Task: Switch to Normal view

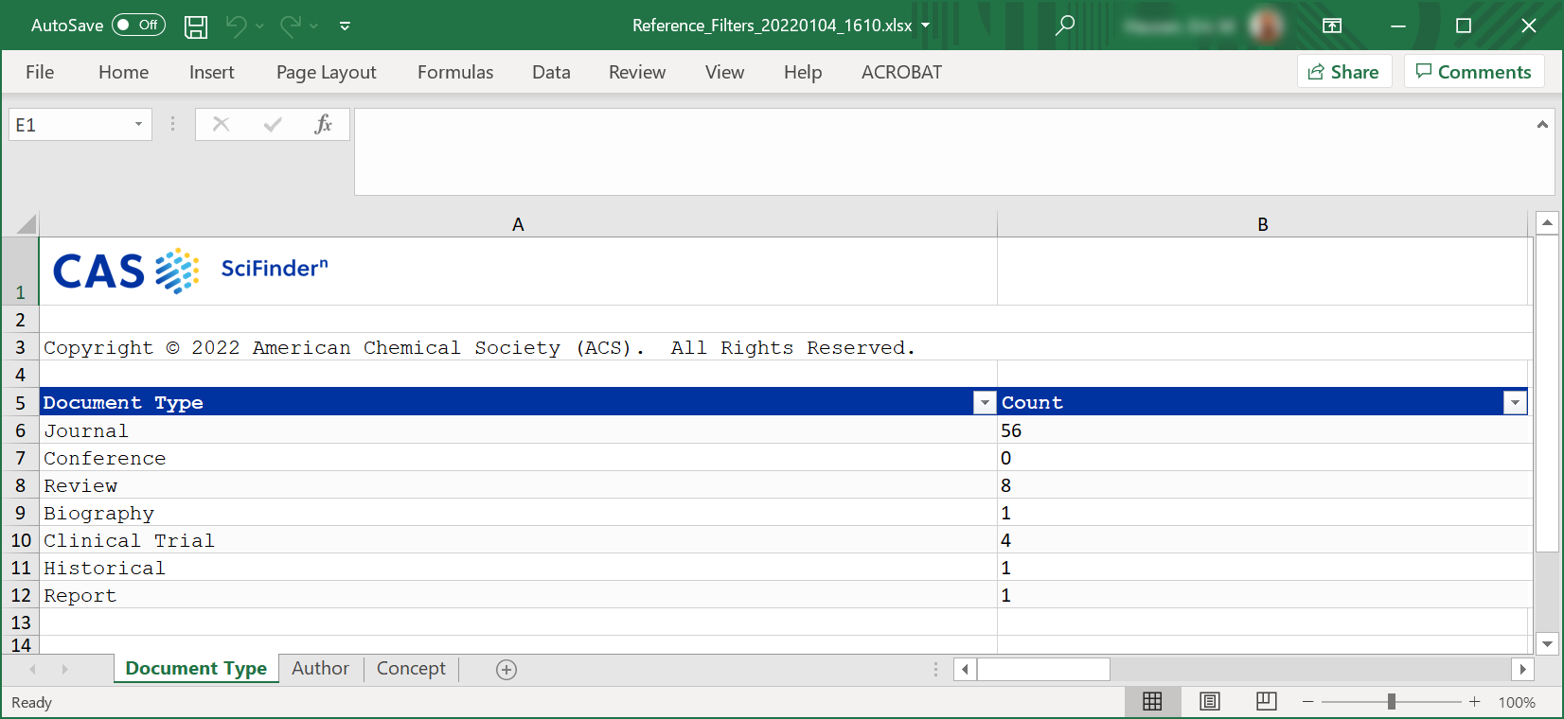Action: pyautogui.click(x=1152, y=701)
